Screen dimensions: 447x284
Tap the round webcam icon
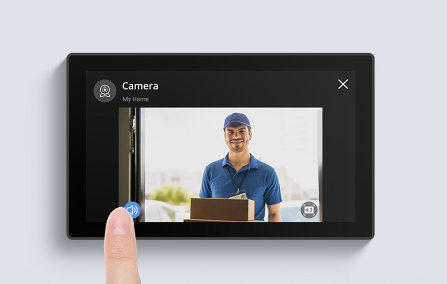pyautogui.click(x=105, y=91)
